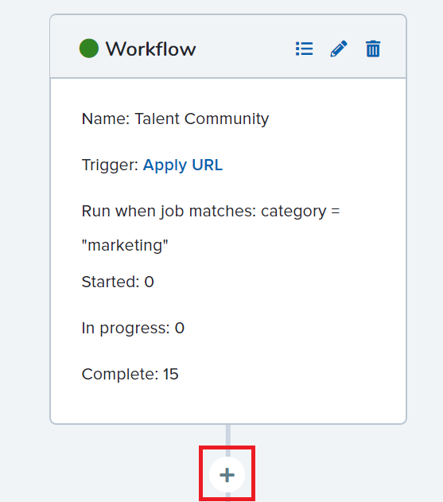This screenshot has height=502, width=443.
Task: Click the word category in match rule
Action: tap(293, 212)
